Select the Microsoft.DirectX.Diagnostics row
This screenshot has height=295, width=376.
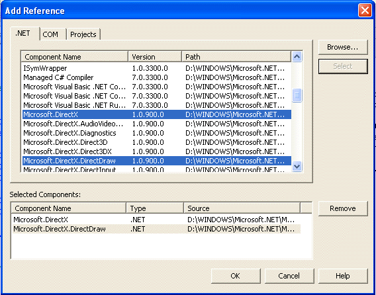pyautogui.click(x=157, y=133)
